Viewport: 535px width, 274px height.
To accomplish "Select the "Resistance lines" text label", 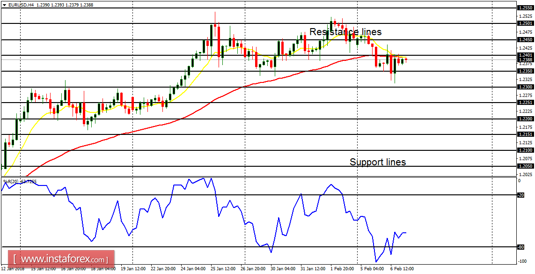I will point(345,32).
